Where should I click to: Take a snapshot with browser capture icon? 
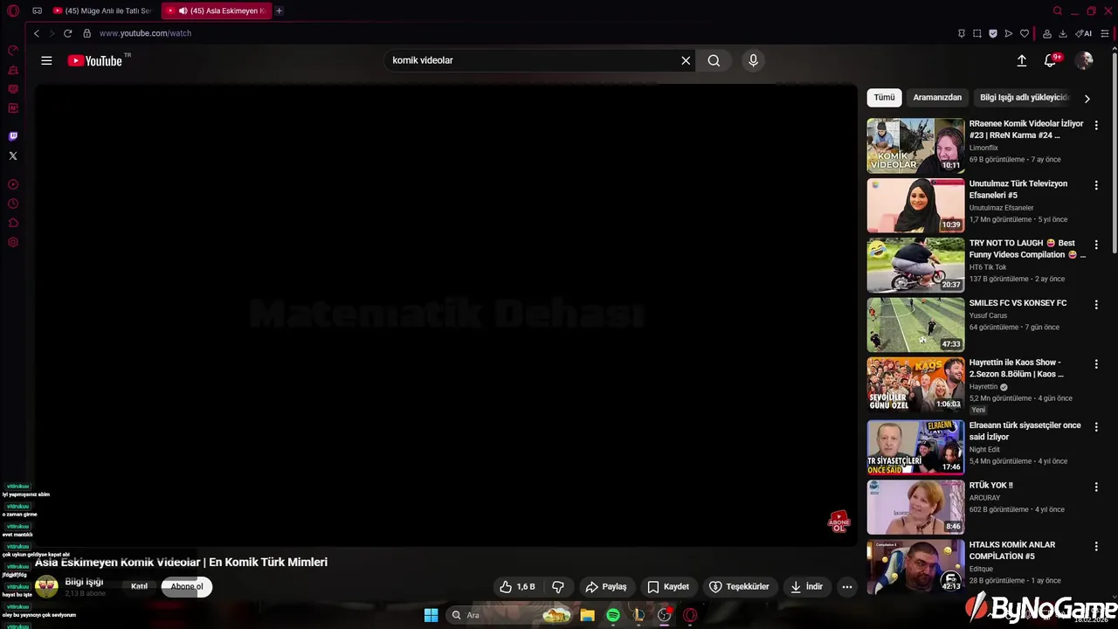(x=977, y=33)
